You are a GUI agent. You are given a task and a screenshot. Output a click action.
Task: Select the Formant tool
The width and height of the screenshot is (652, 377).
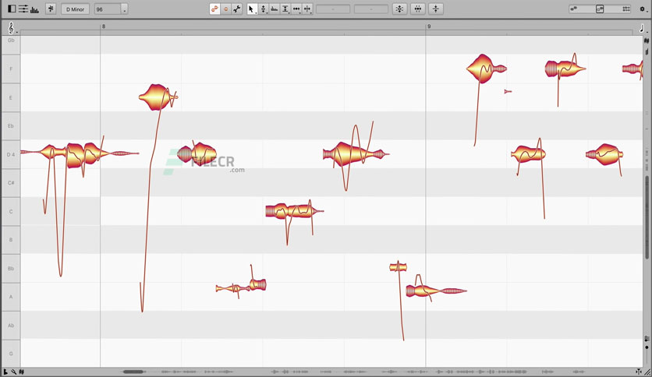coord(275,9)
